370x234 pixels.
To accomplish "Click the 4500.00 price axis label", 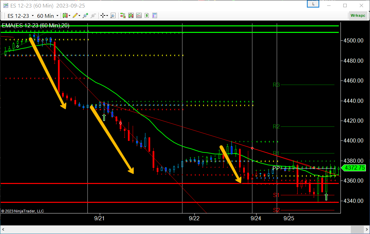I will coord(354,40).
